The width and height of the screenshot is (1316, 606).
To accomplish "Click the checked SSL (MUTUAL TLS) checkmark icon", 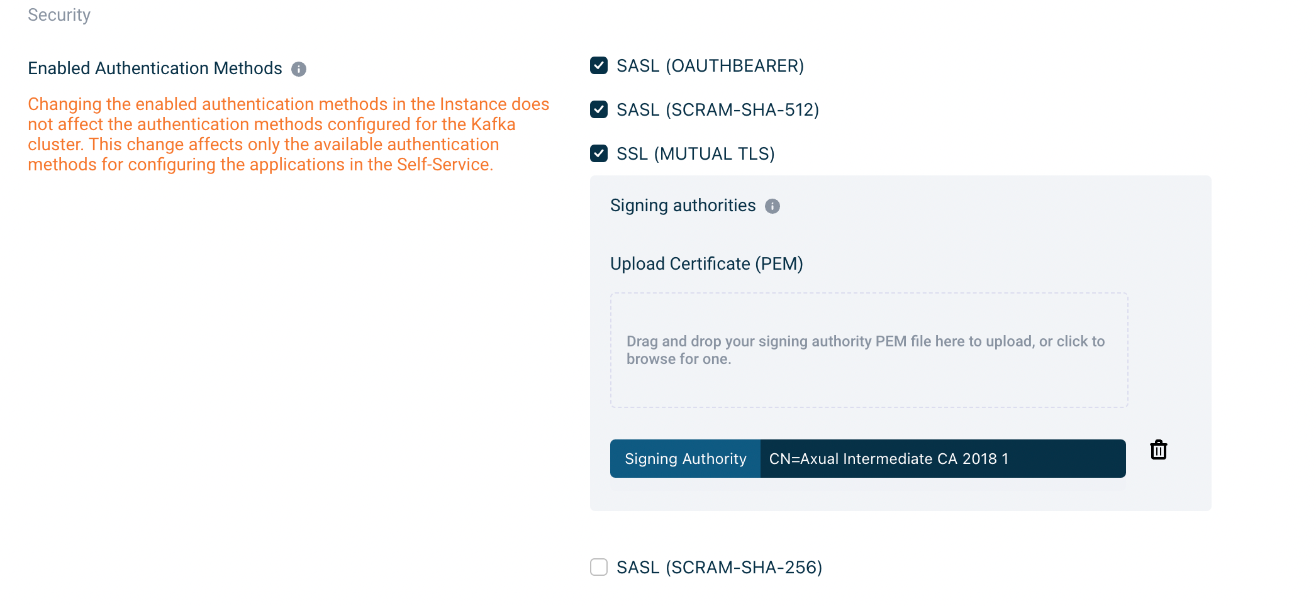I will click(x=598, y=153).
